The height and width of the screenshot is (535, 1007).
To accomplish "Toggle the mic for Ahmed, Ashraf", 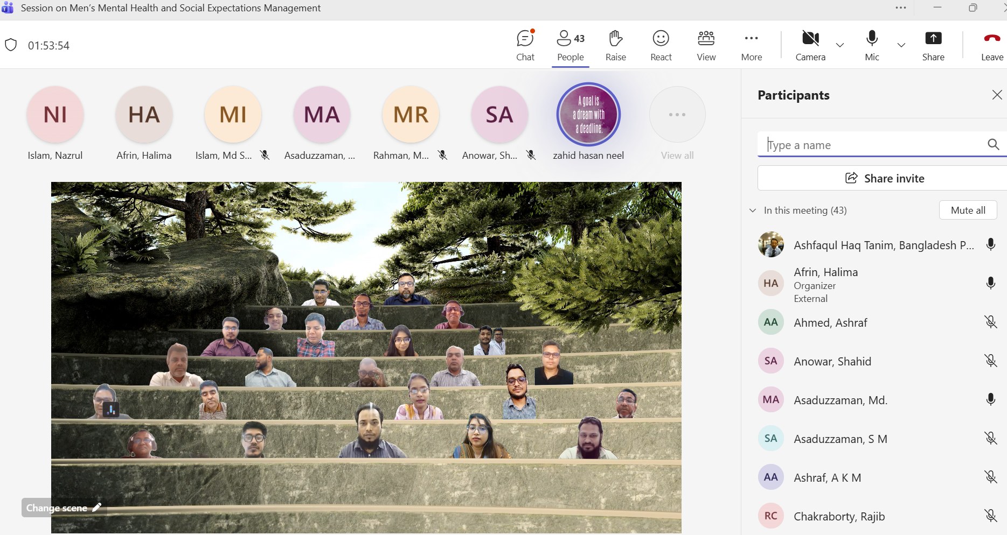I will pos(990,322).
